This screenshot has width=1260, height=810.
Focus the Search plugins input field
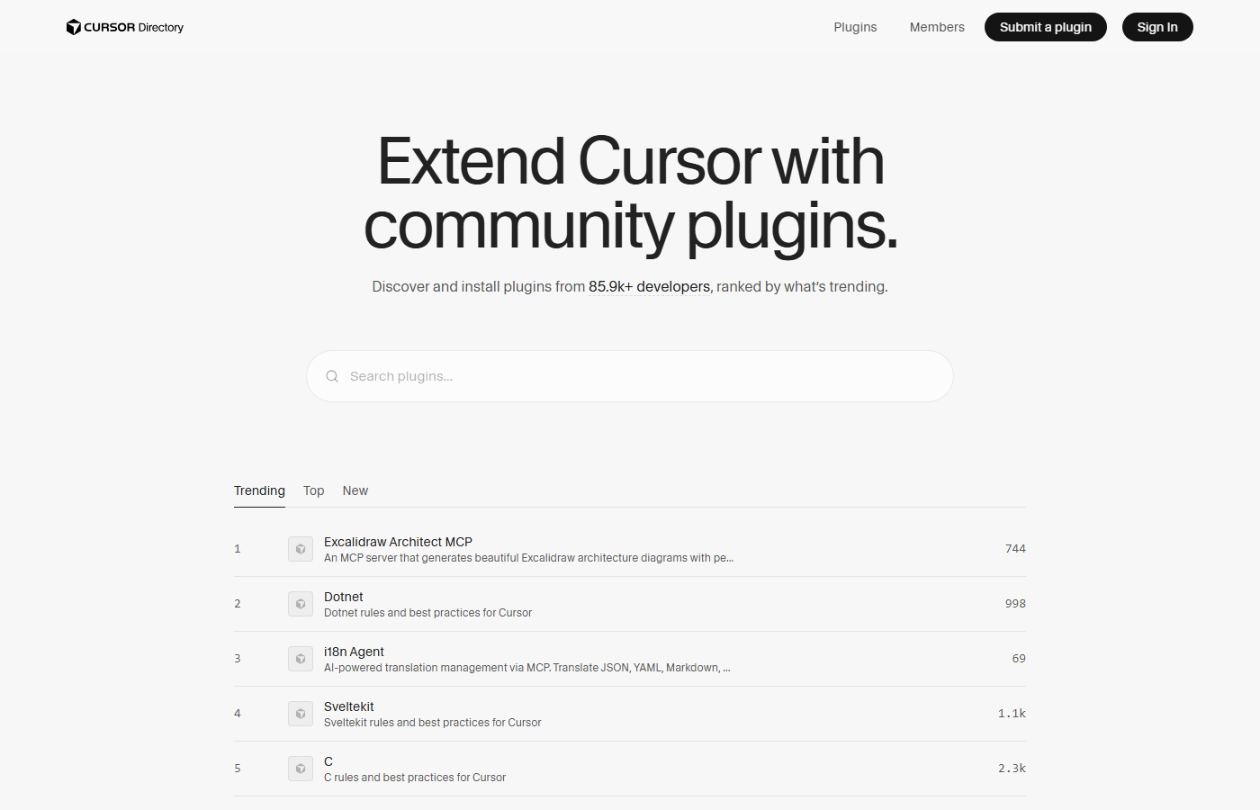click(630, 376)
